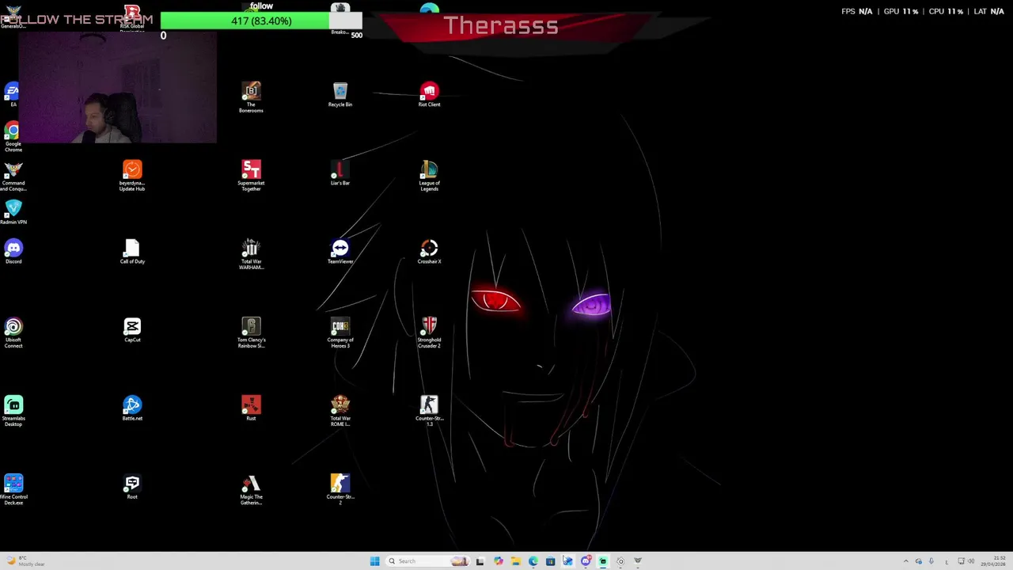The image size is (1013, 570).
Task: Launch Rust game shortcut
Action: coord(251,408)
